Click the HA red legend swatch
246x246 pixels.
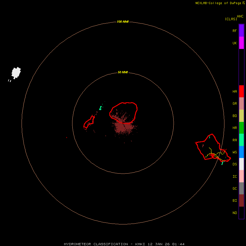(x=241, y=91)
